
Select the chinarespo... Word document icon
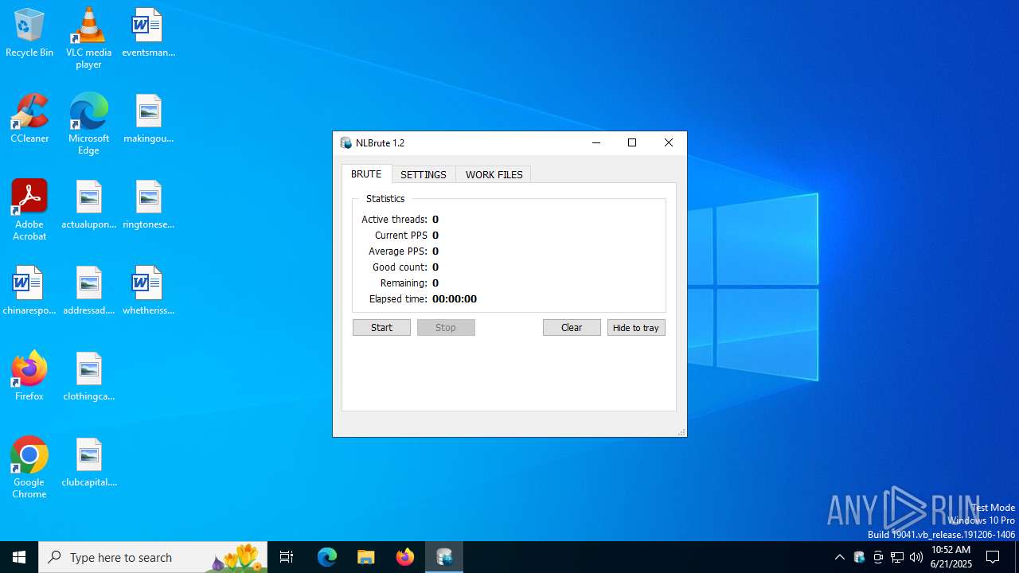tap(29, 290)
